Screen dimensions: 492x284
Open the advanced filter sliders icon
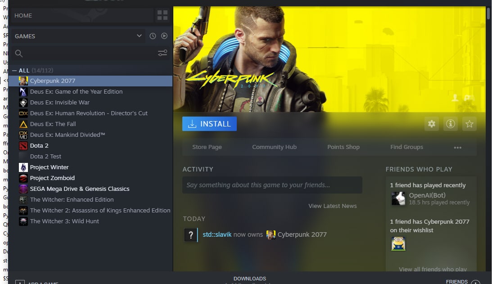point(162,53)
